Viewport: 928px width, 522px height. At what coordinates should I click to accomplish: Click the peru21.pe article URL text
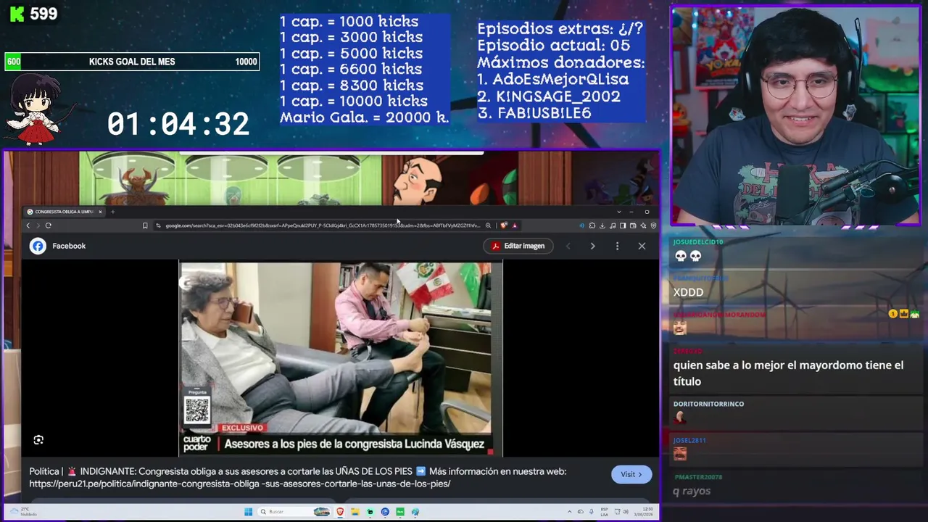point(240,484)
